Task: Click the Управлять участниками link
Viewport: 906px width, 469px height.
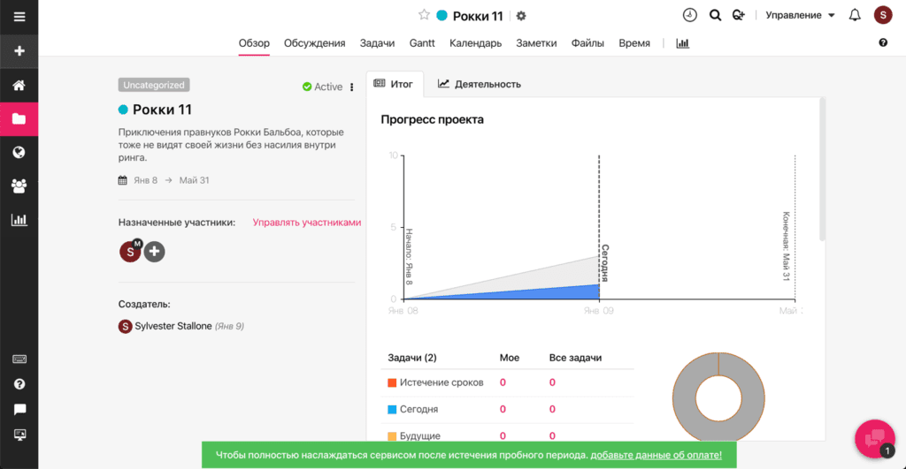Action: pos(307,223)
